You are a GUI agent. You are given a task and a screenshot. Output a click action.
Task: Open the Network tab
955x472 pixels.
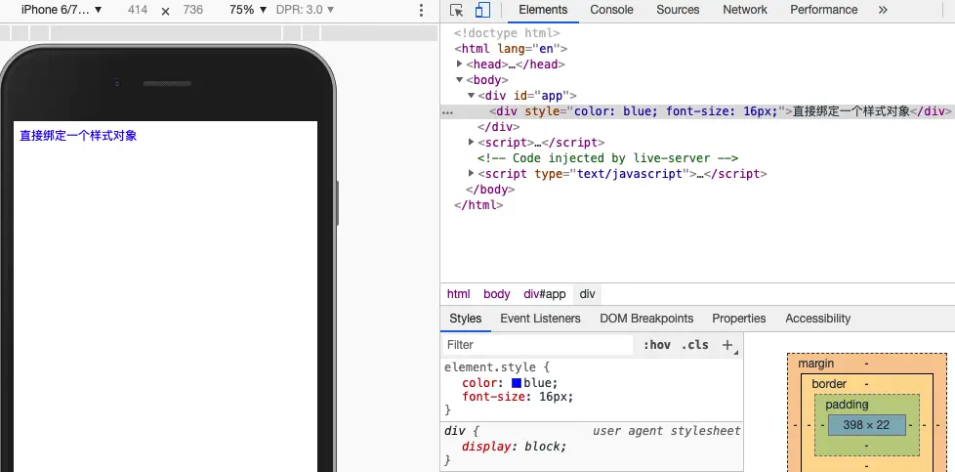745,10
